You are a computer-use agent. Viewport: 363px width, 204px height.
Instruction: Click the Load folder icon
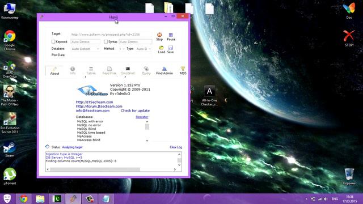pyautogui.click(x=161, y=48)
